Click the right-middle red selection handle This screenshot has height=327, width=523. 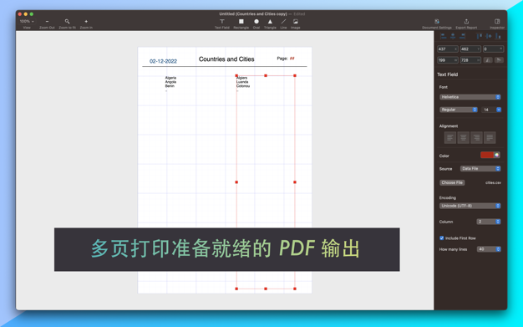click(295, 182)
